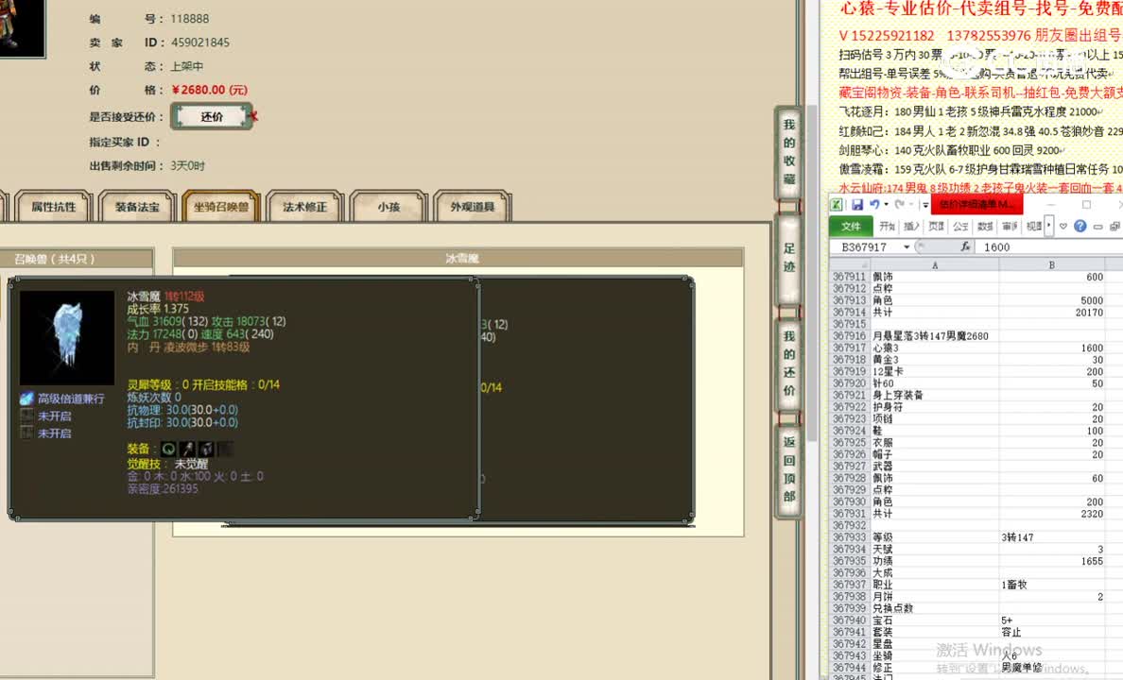This screenshot has height=680, width=1123.
Task: Select the cell containing 1畜牧
Action: [1052, 585]
